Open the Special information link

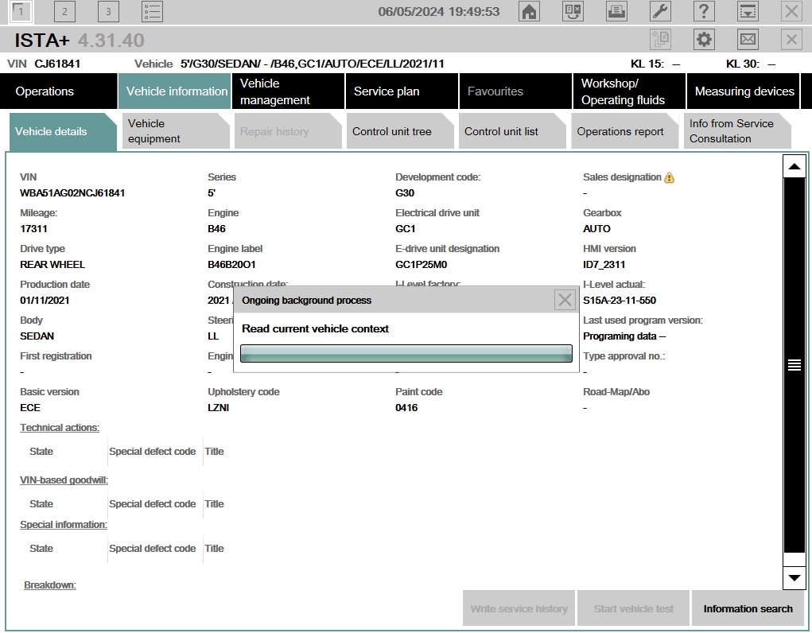point(63,524)
